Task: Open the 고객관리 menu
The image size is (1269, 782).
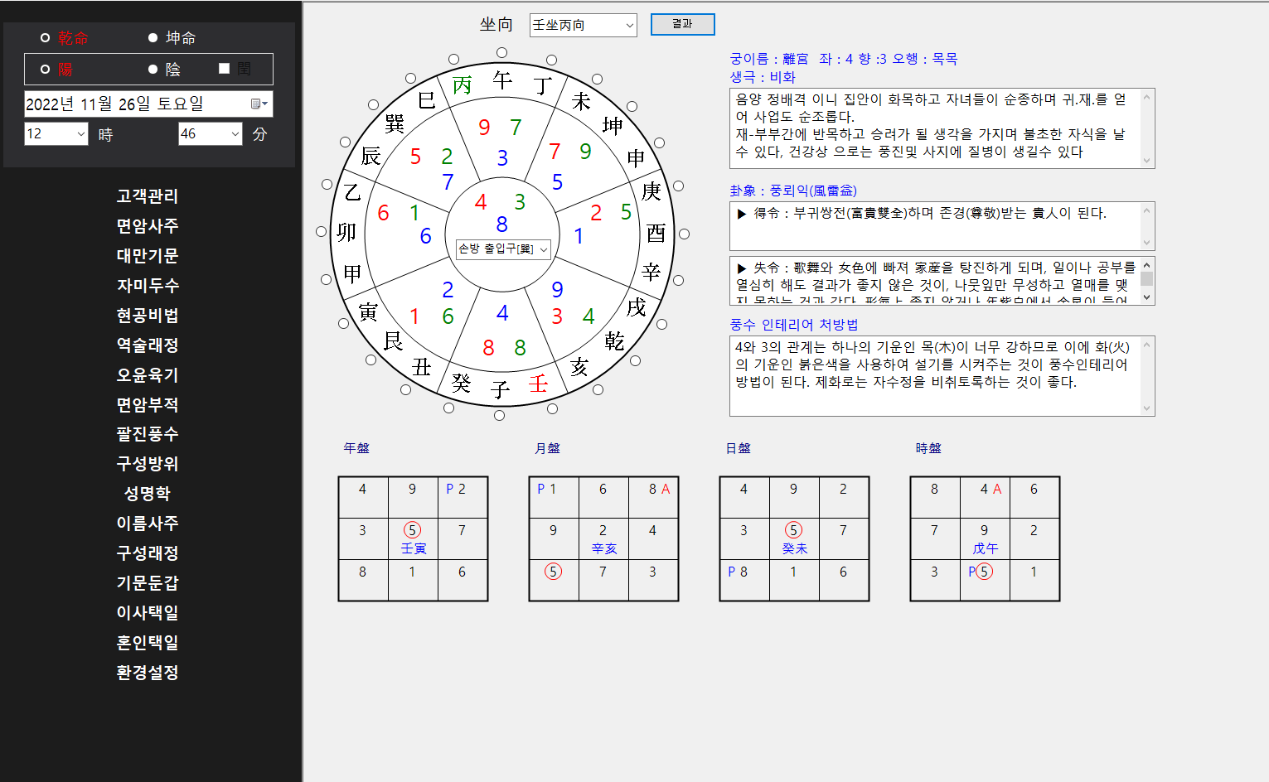Action: point(148,196)
